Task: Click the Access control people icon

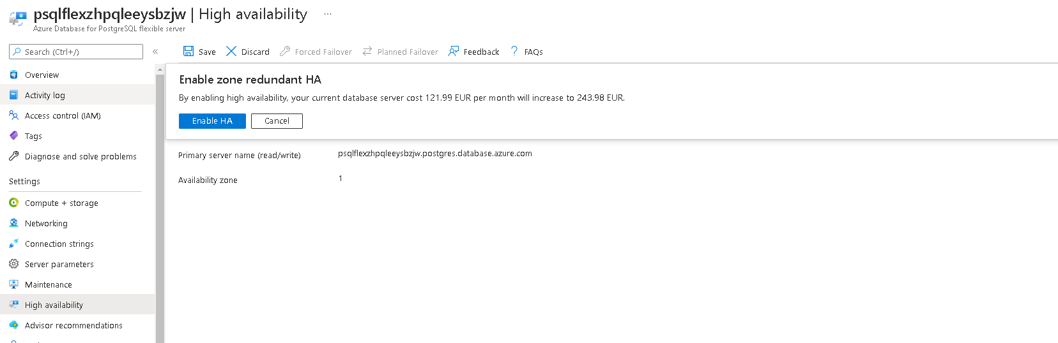Action: [x=13, y=115]
